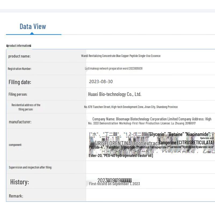Click the filing date 2023-08-30

pyautogui.click(x=101, y=82)
